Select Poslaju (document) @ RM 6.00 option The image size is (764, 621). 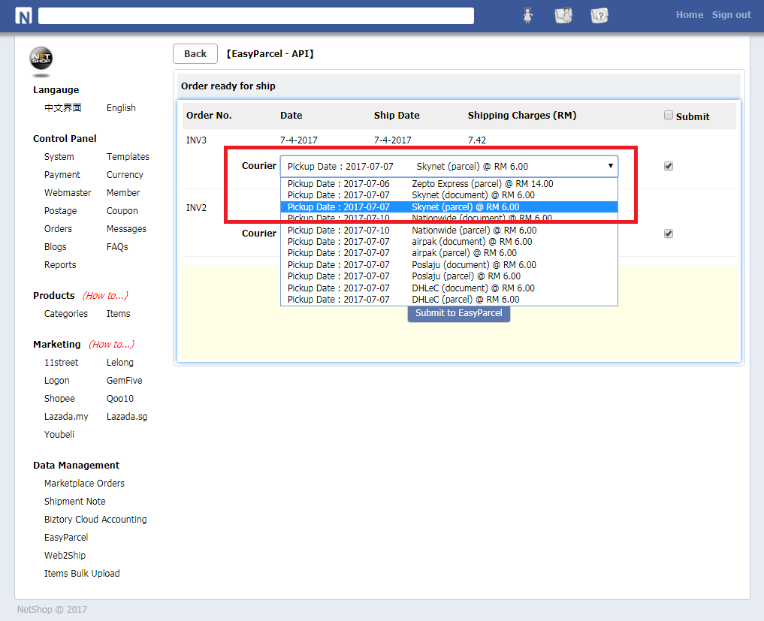tap(448, 265)
